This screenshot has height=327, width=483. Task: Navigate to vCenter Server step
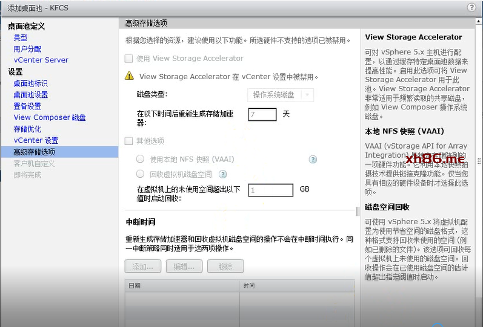41,60
